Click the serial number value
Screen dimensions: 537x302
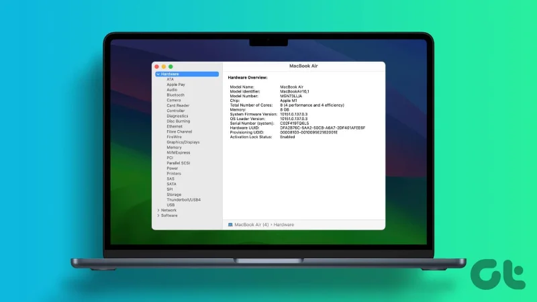(295, 123)
